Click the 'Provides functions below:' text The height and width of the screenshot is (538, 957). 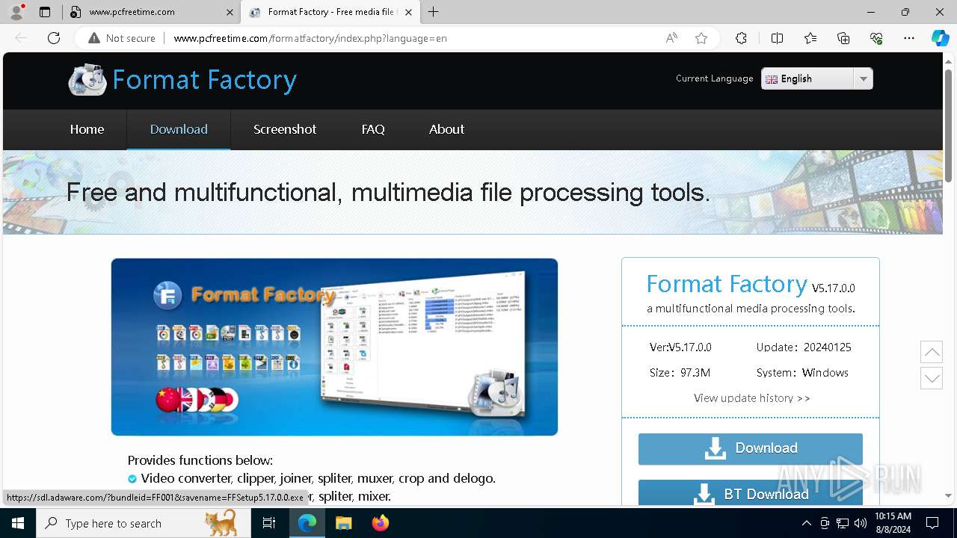200,460
